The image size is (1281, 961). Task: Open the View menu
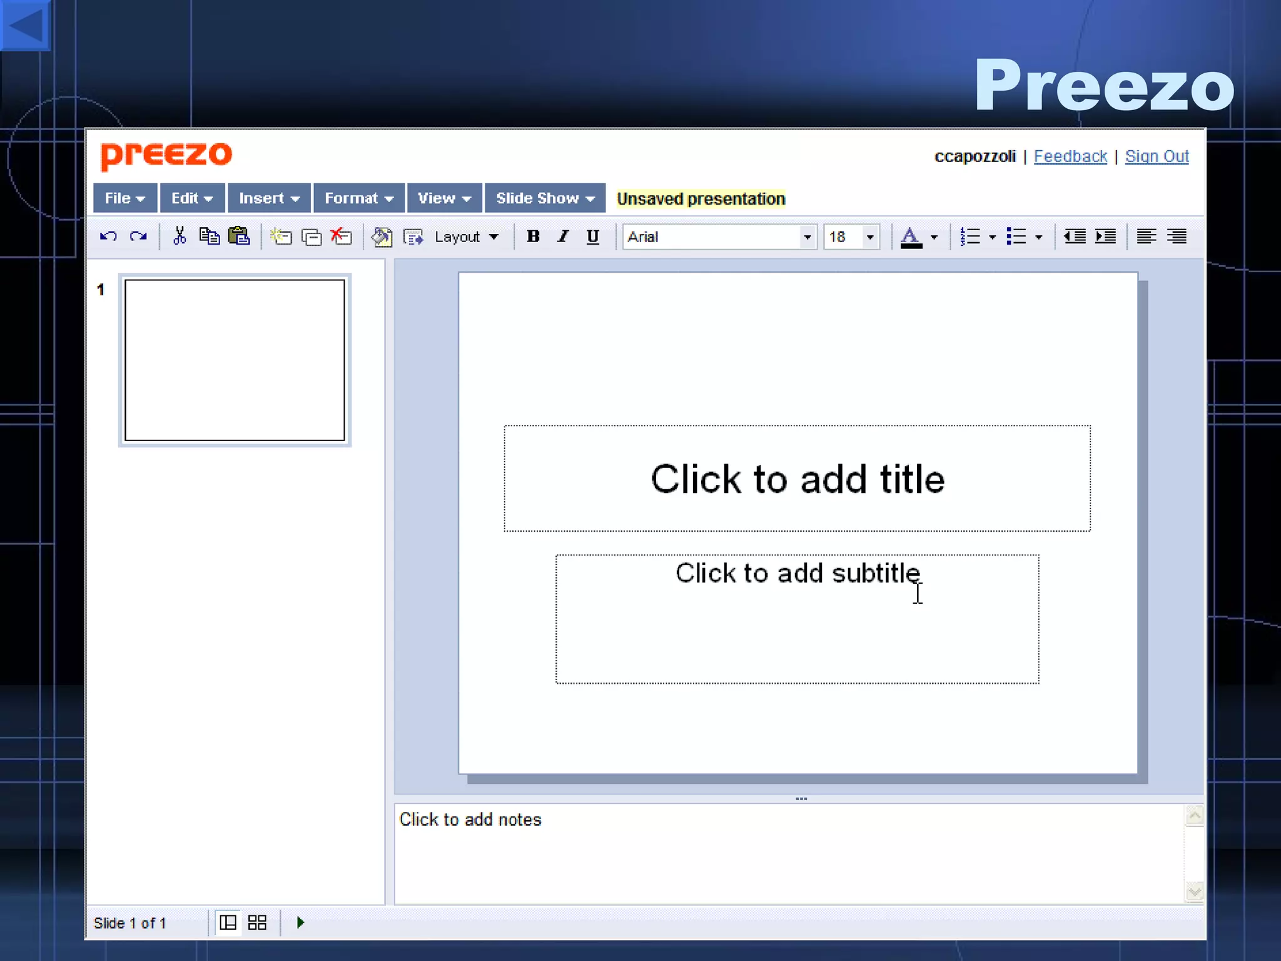444,198
